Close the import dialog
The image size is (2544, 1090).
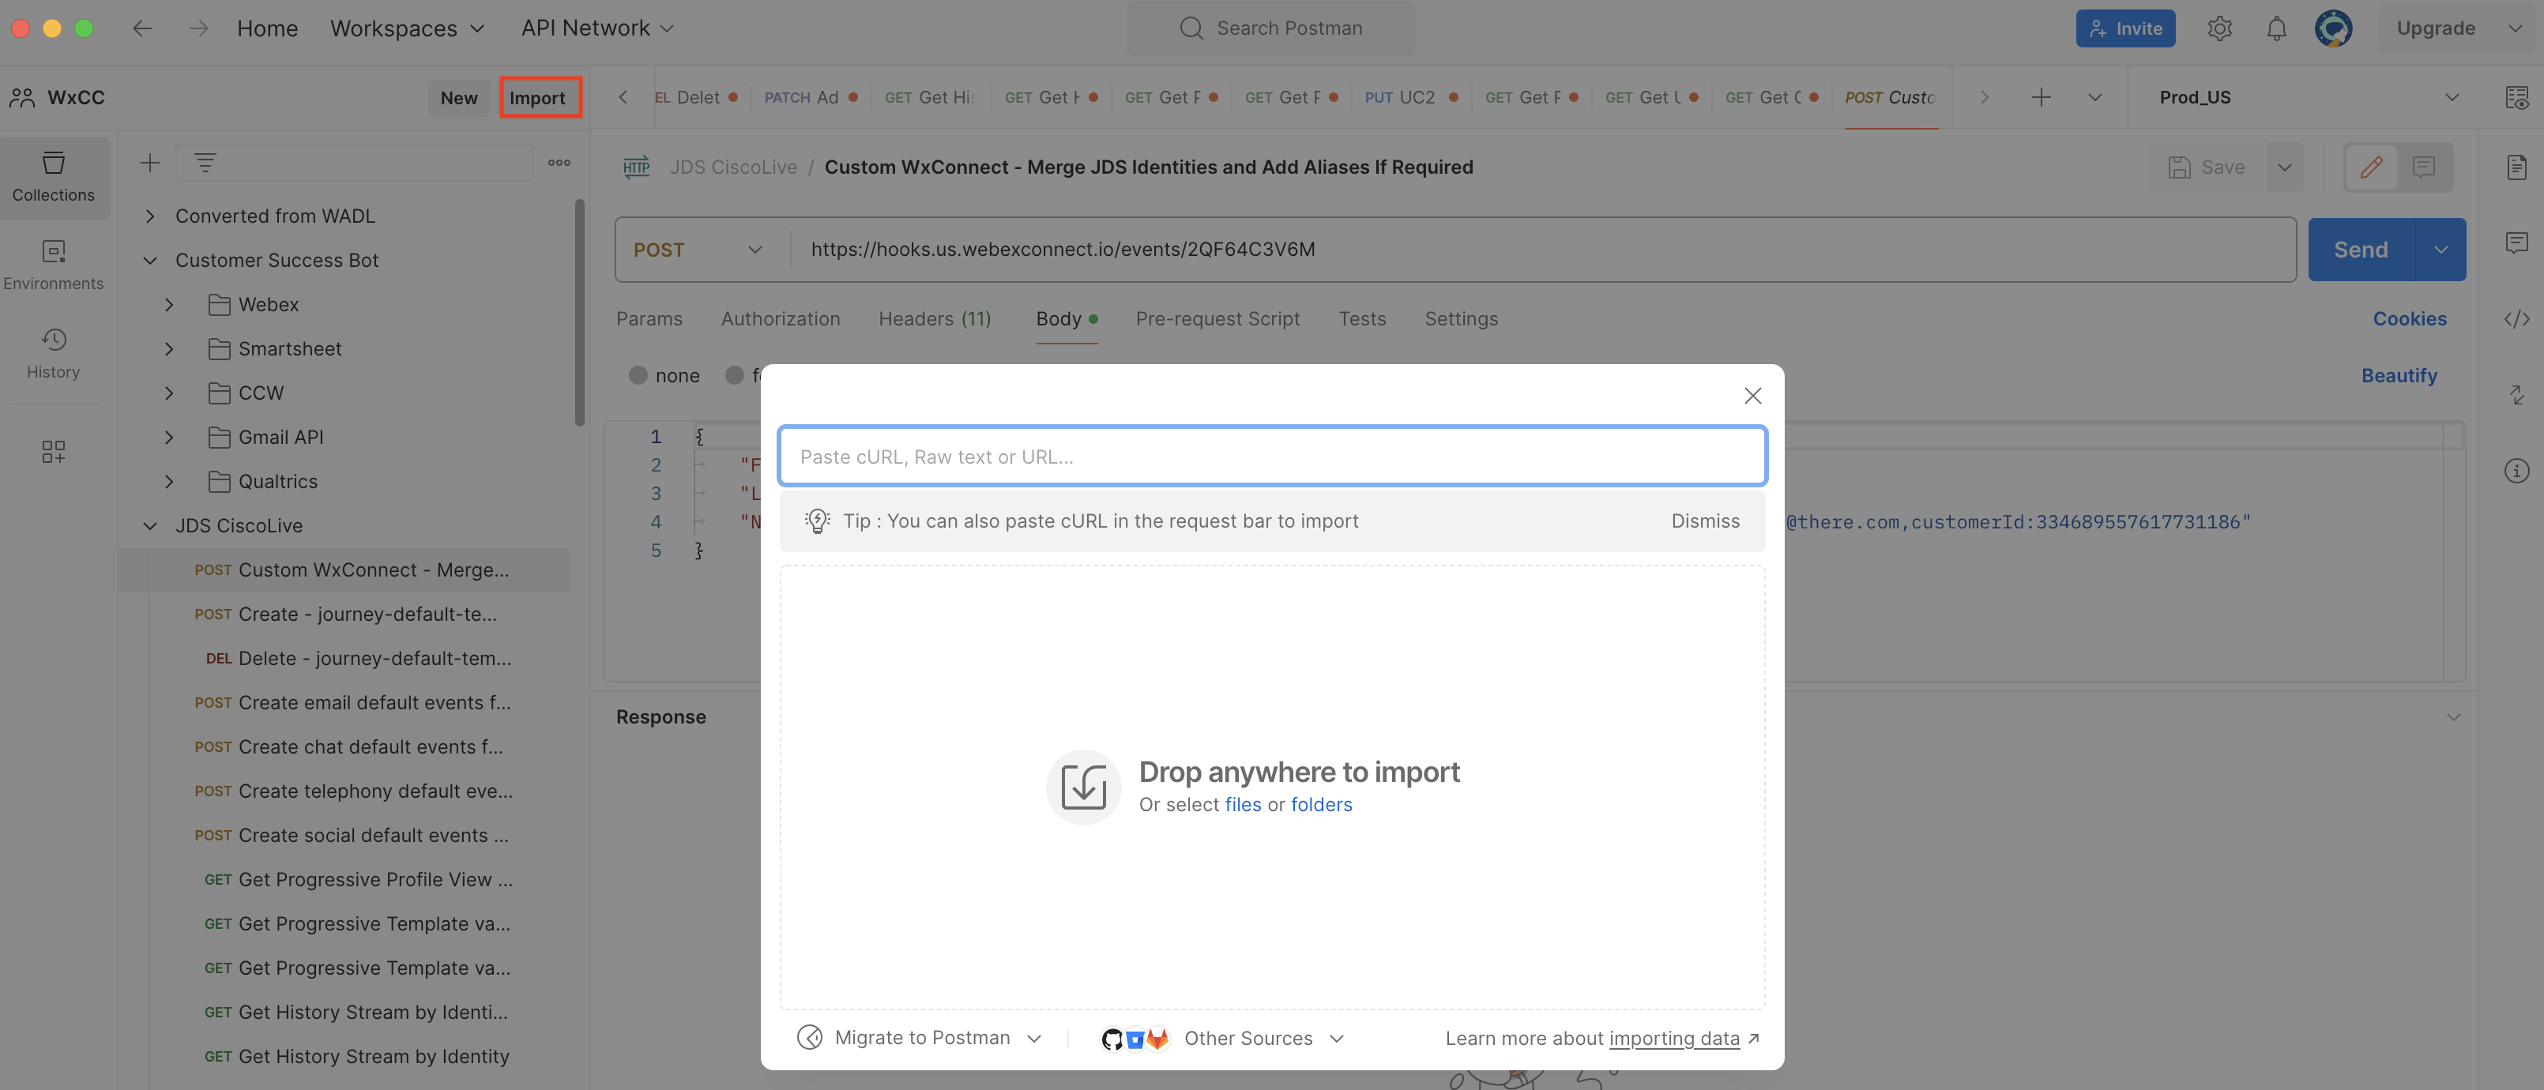click(x=1752, y=396)
